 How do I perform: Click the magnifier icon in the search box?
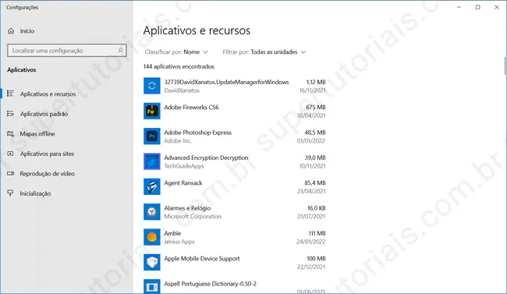click(120, 51)
